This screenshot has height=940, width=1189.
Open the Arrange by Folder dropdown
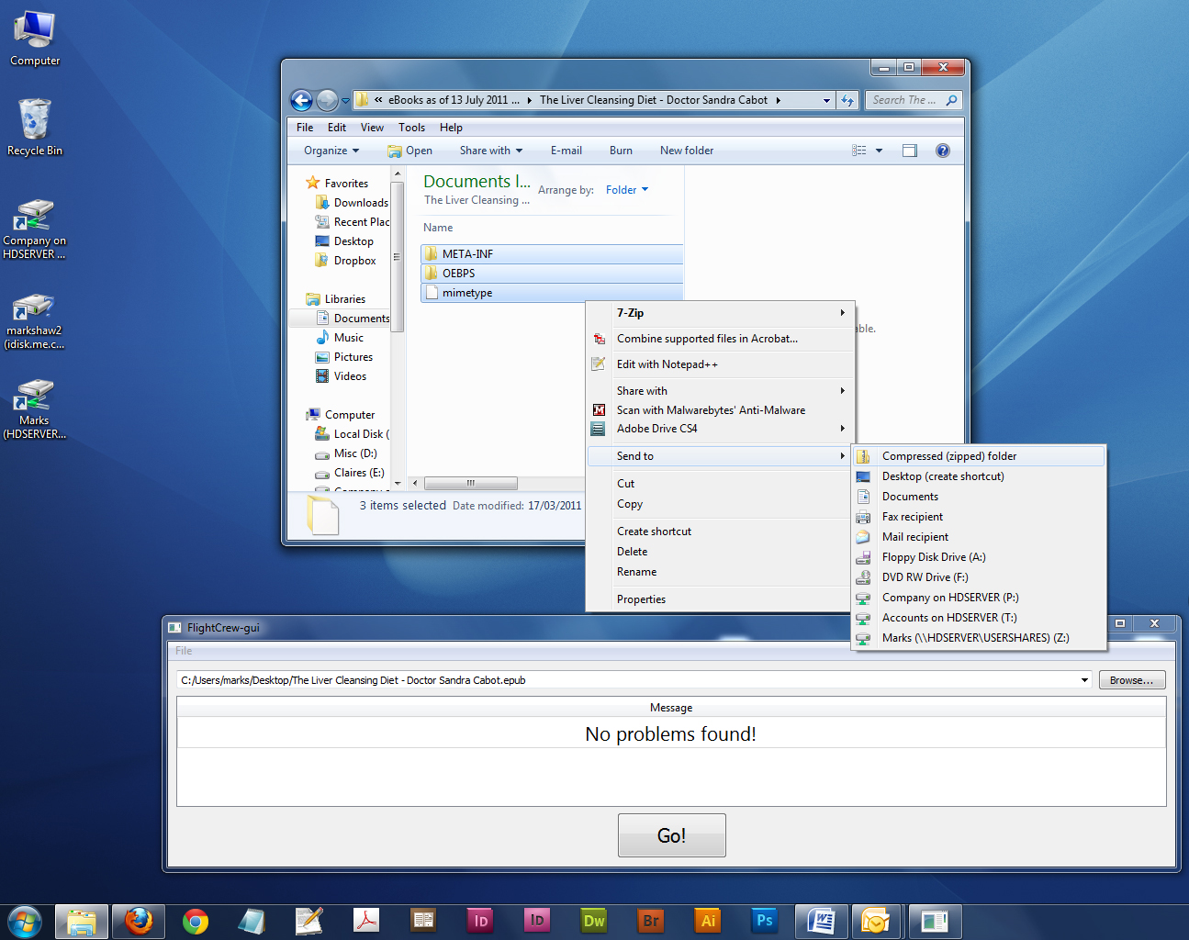pos(626,190)
